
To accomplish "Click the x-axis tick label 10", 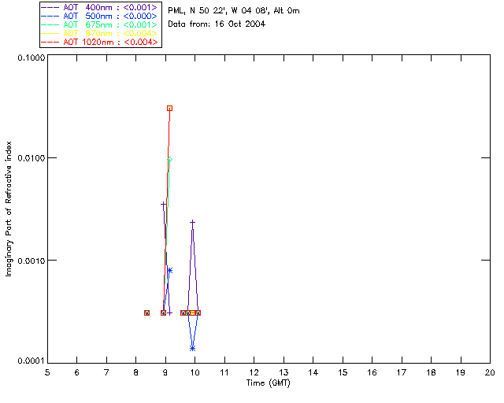I will [195, 372].
